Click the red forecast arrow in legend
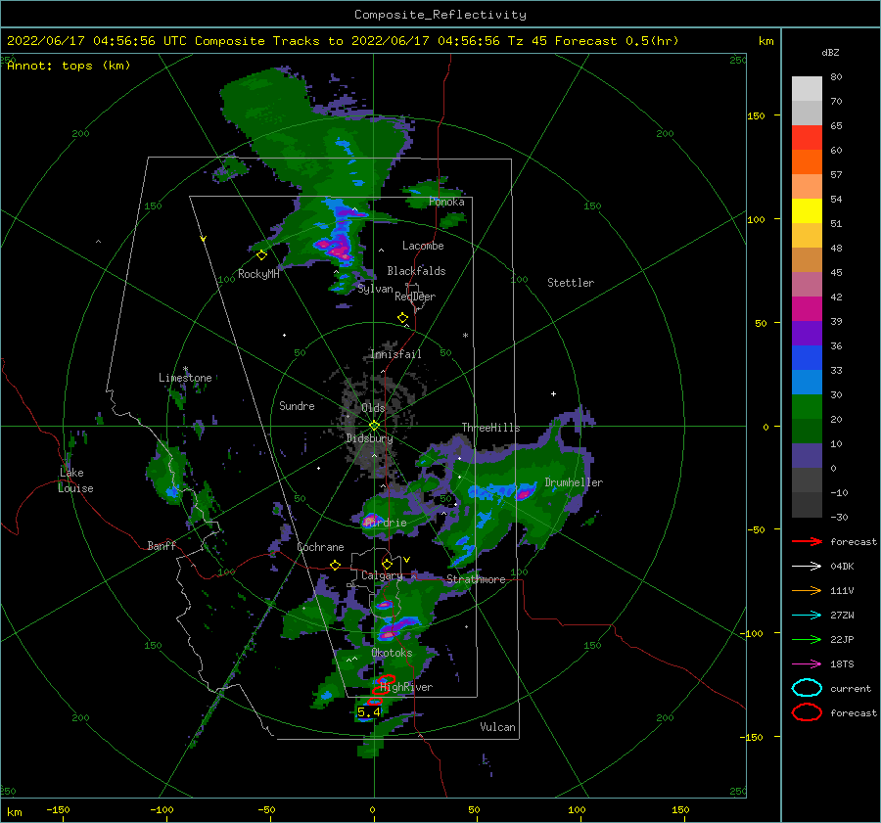 click(x=807, y=541)
